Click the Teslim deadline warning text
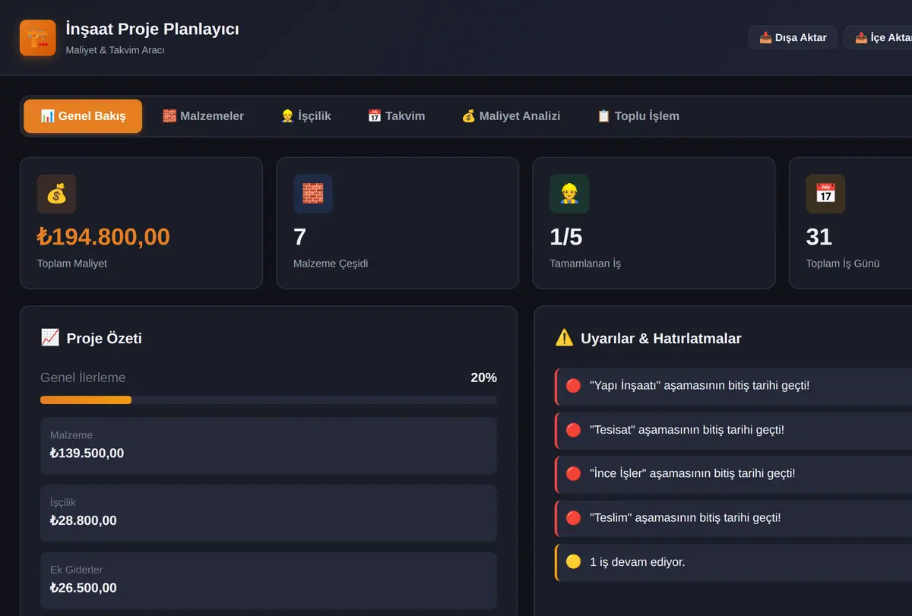This screenshot has height=616, width=912. coord(685,518)
